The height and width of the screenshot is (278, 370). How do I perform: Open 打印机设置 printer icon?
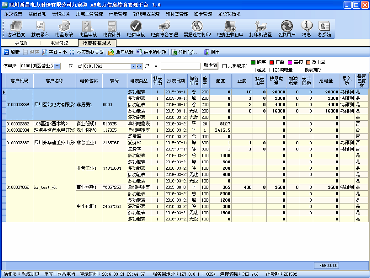tap(260, 28)
